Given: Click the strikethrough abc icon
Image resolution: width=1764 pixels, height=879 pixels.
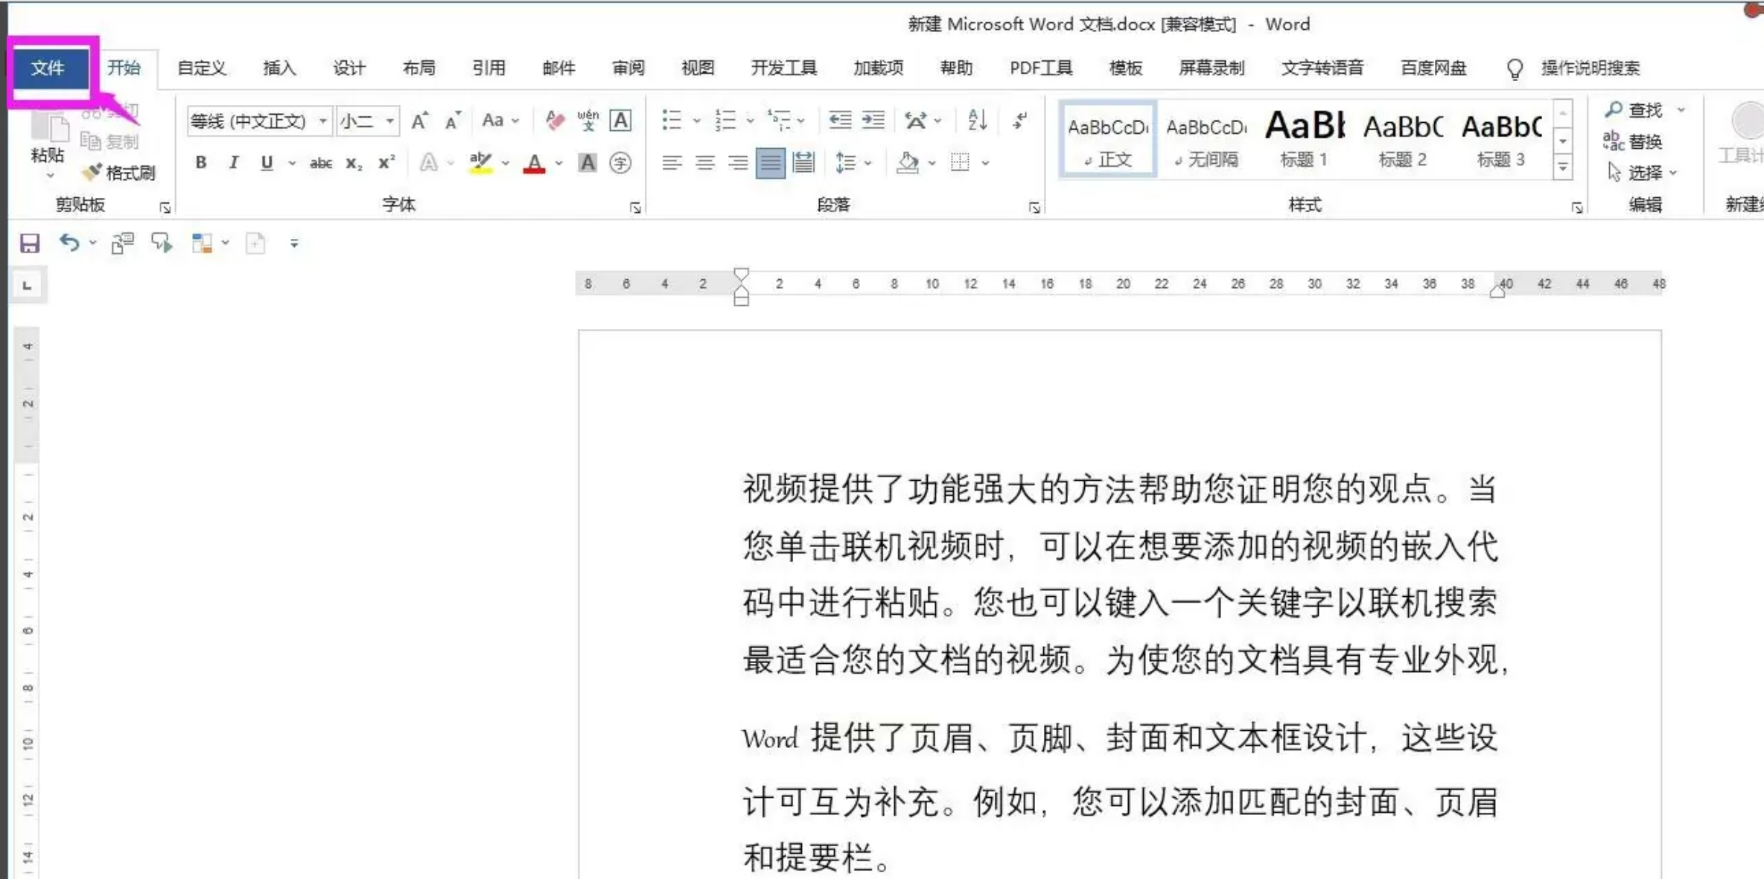Looking at the screenshot, I should tap(320, 163).
